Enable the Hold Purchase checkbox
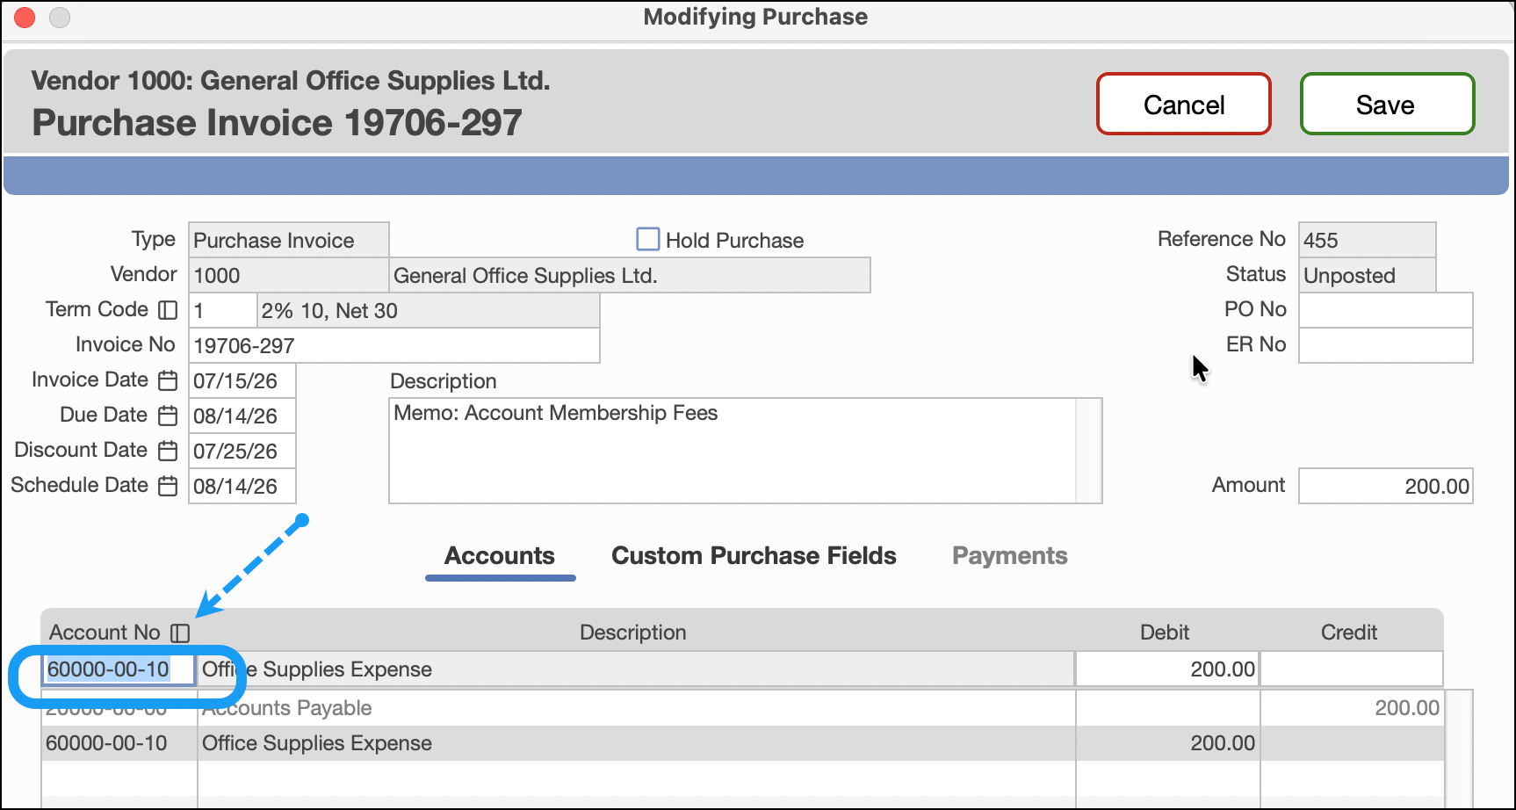This screenshot has height=810, width=1516. point(648,239)
